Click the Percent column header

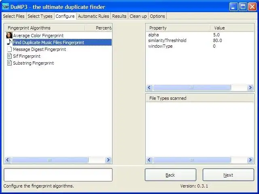[x=99, y=28]
